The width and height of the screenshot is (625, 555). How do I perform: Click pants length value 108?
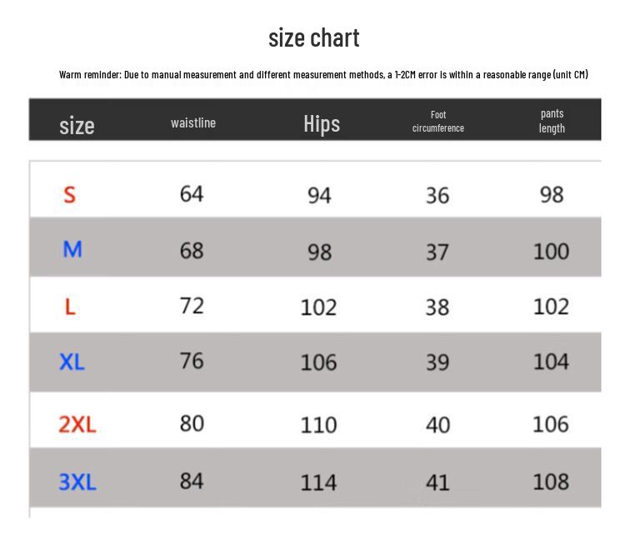(551, 481)
